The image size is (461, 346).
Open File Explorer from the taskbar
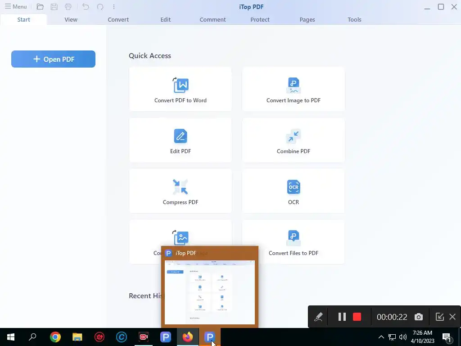pos(77,337)
